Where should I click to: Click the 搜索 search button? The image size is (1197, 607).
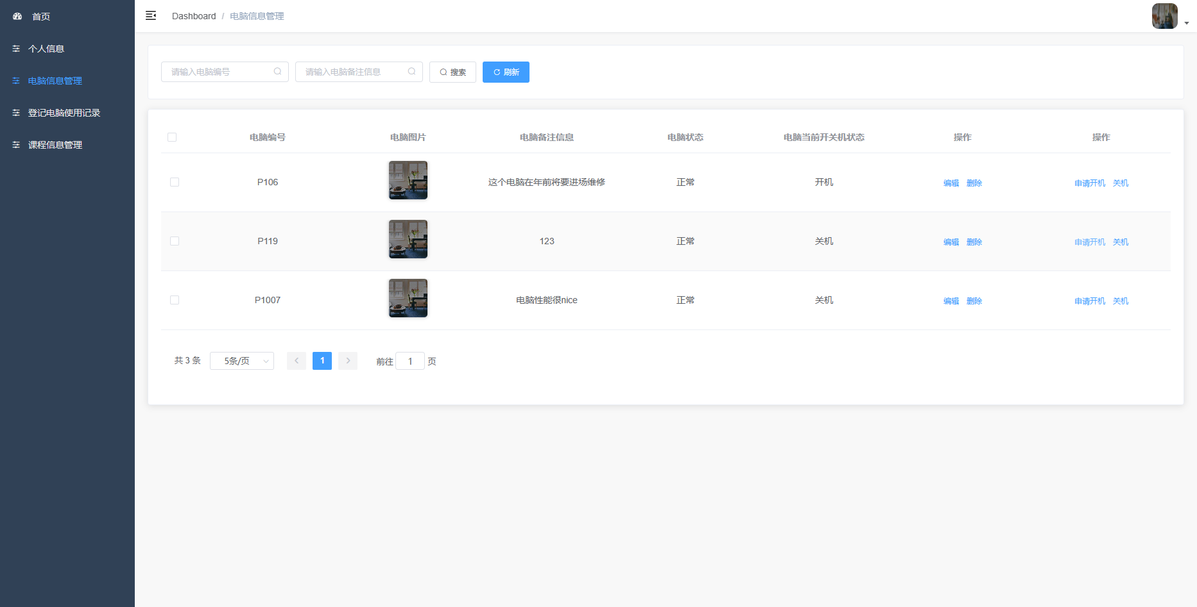[x=452, y=72]
